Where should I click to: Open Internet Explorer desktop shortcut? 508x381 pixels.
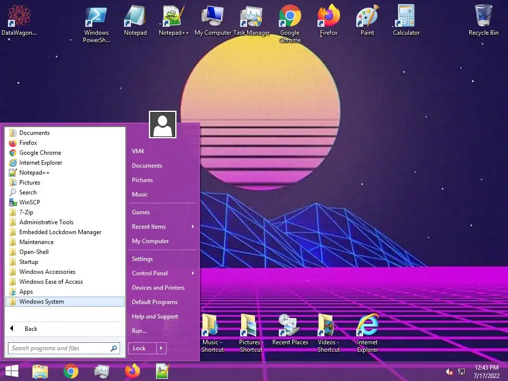tap(368, 333)
